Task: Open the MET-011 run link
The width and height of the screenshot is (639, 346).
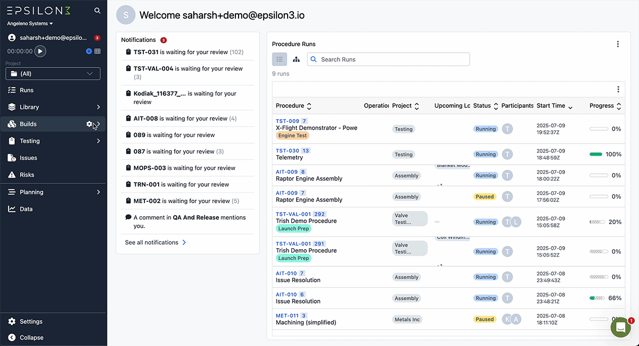Action: 287,316
